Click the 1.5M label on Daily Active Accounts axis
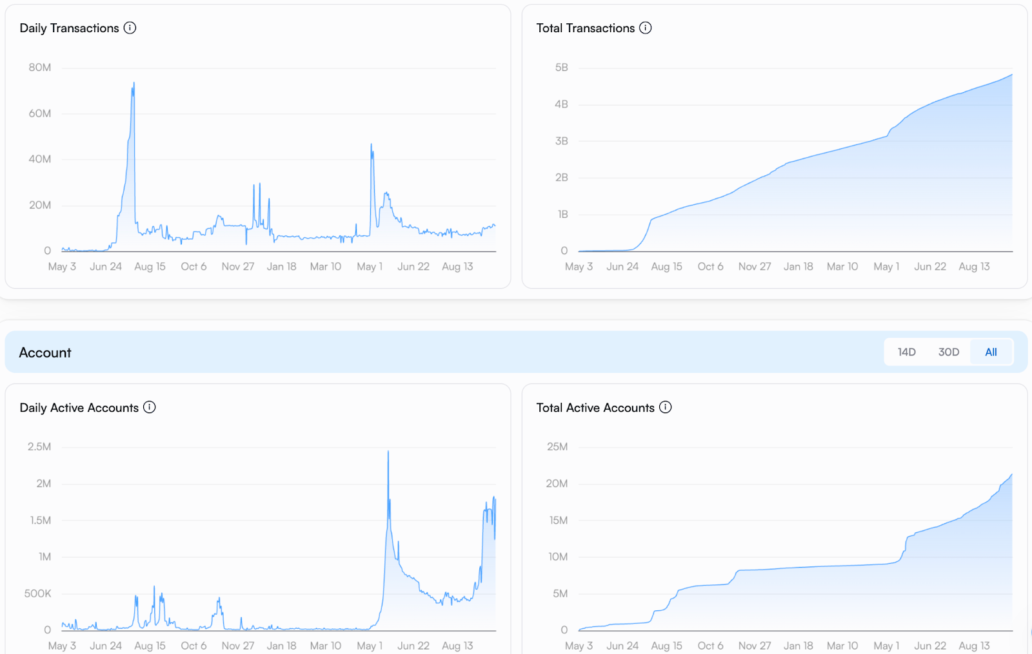This screenshot has width=1032, height=654. point(41,521)
